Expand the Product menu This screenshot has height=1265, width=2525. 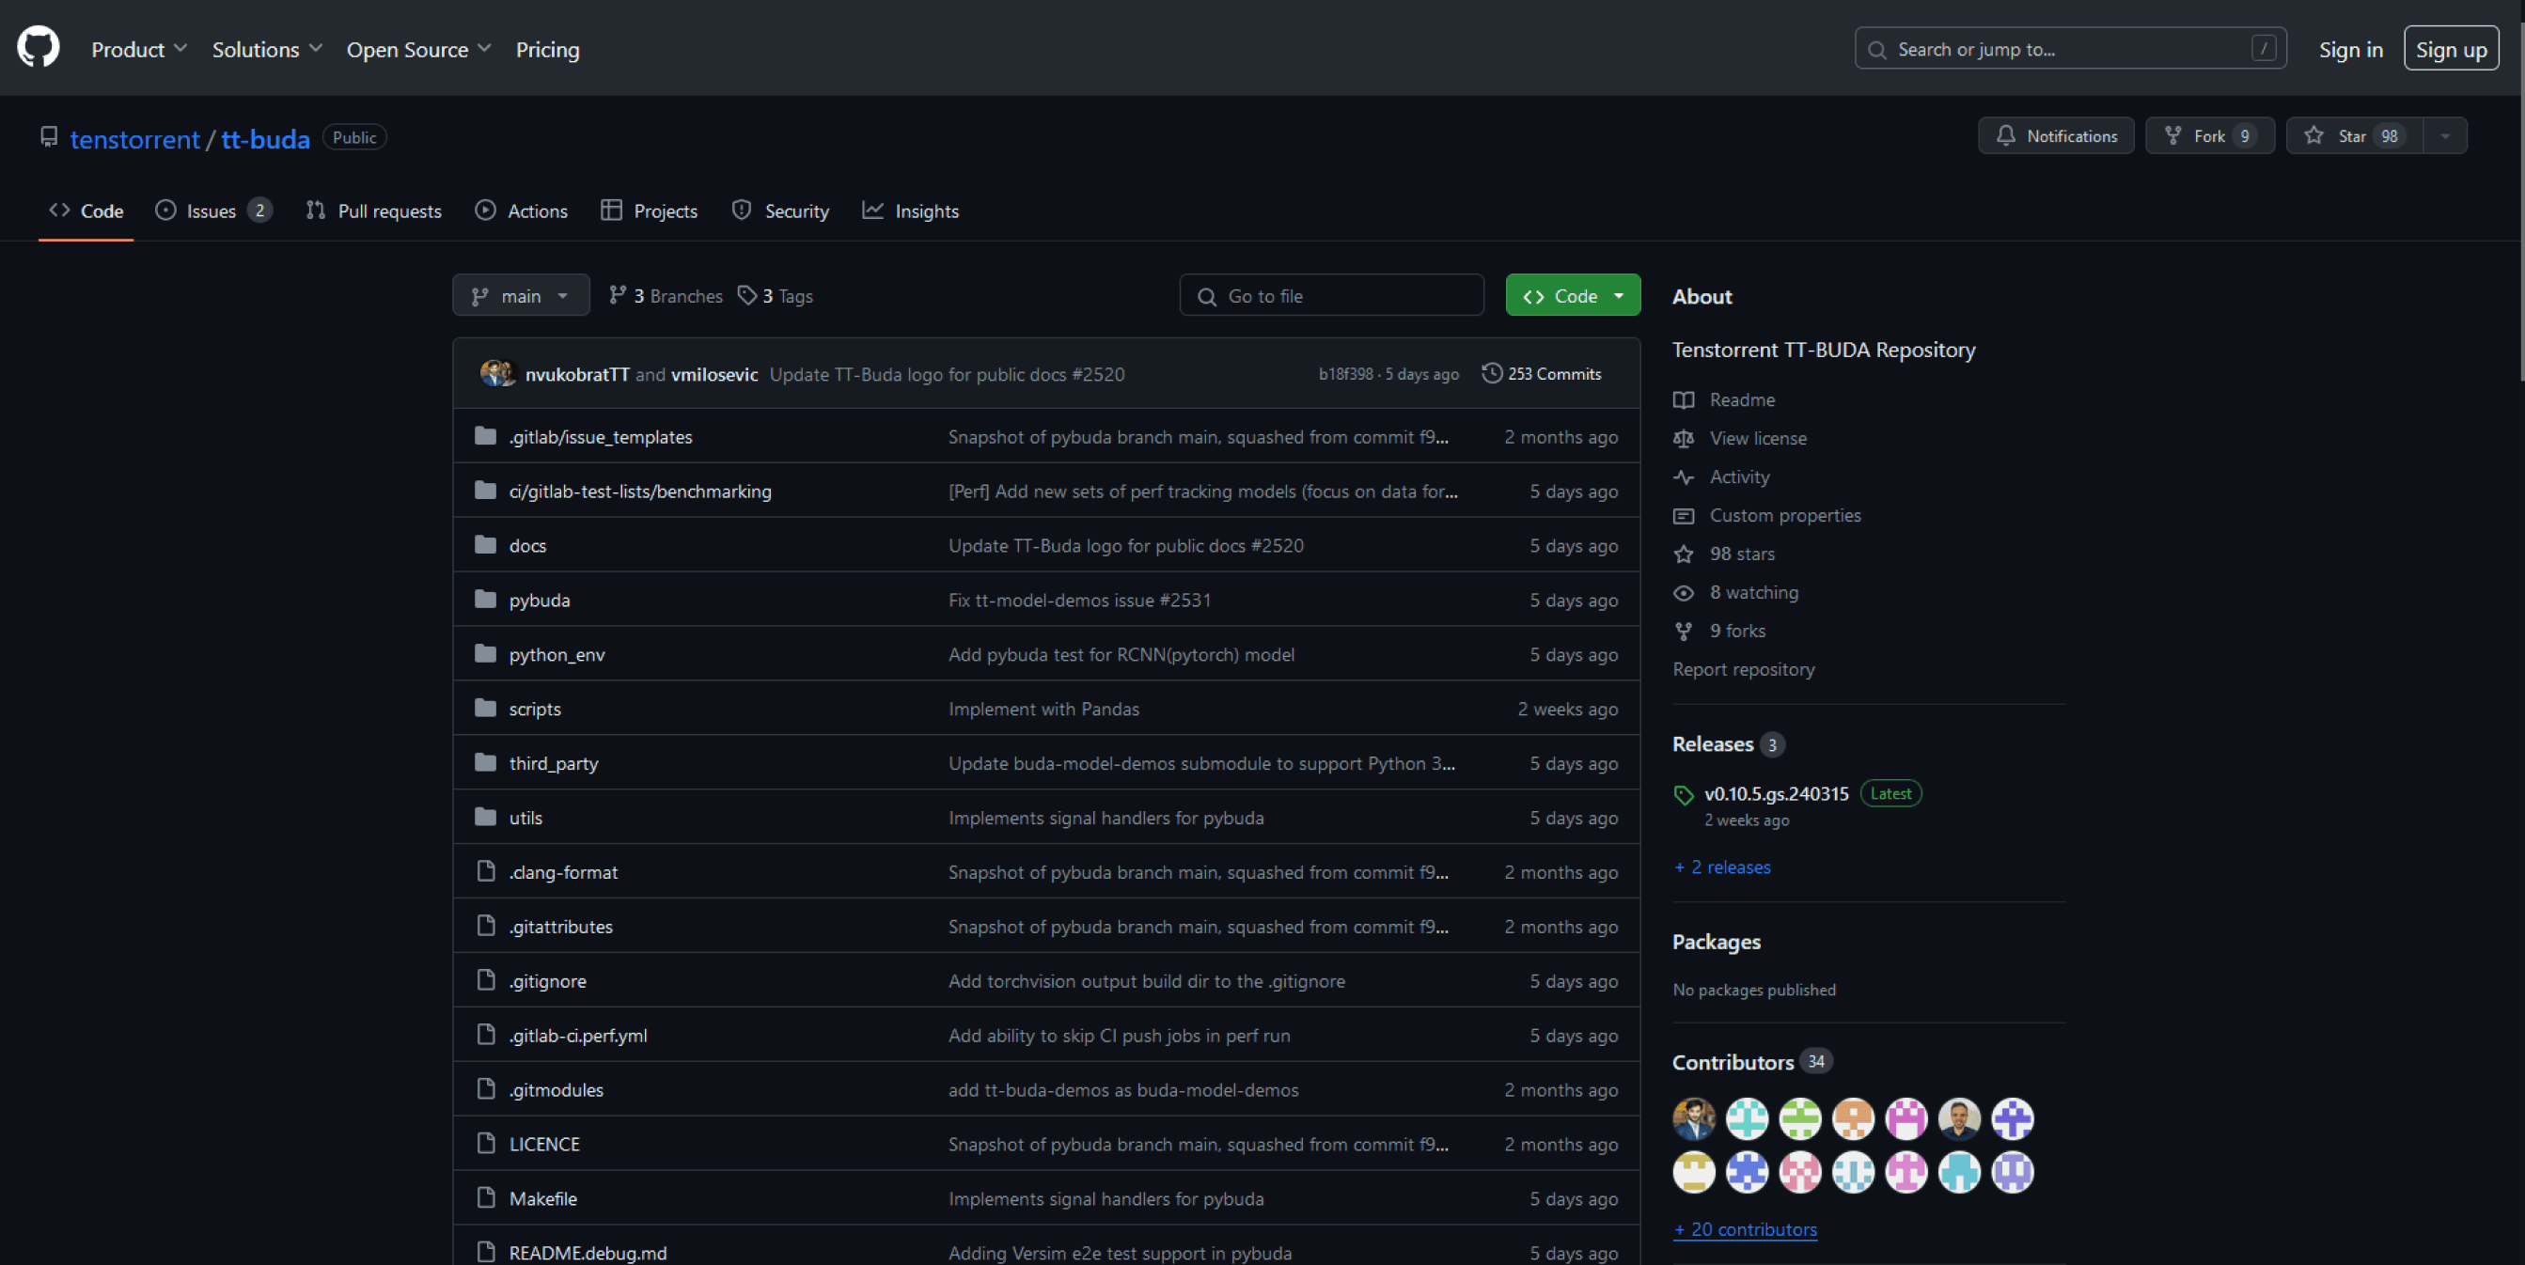[138, 49]
